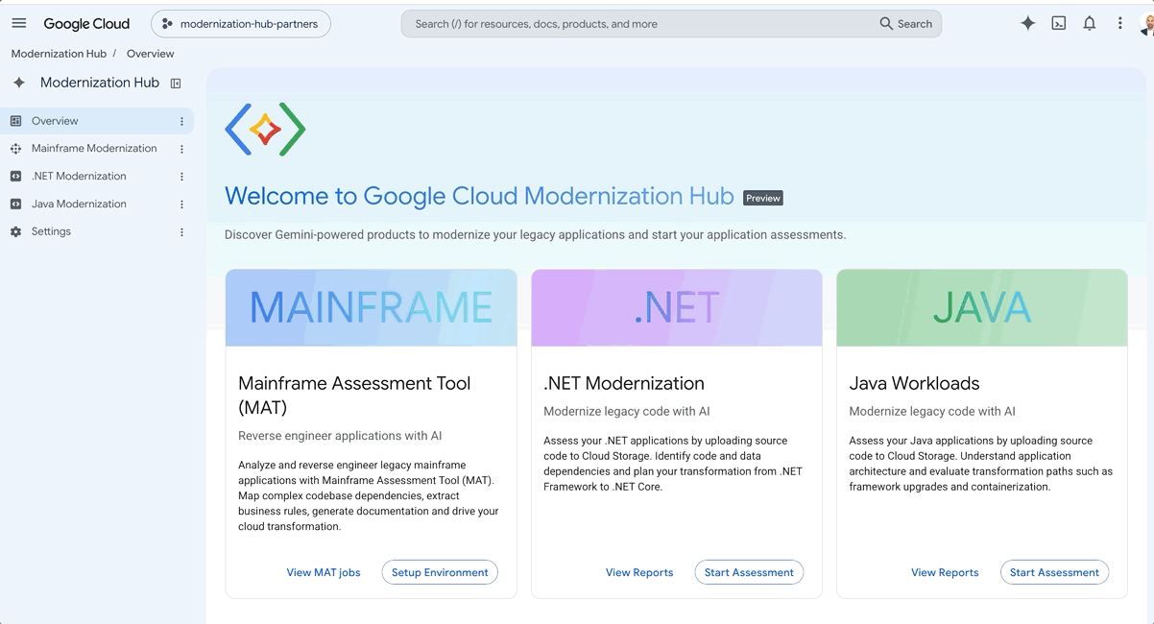Open more options for Java Modernization item
Viewport: 1154px width, 624px height.
[x=181, y=204]
